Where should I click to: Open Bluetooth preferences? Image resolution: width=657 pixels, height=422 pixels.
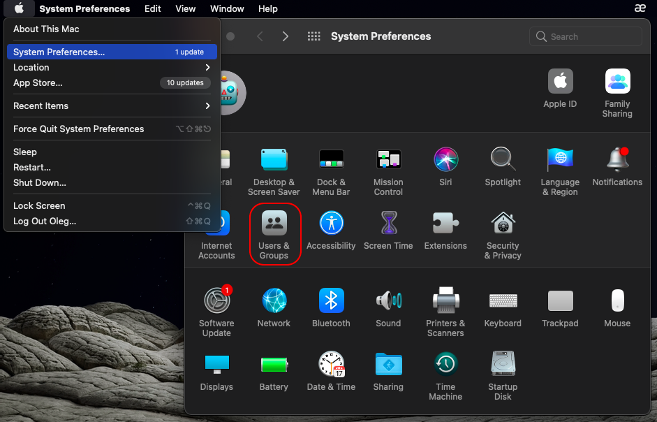331,307
